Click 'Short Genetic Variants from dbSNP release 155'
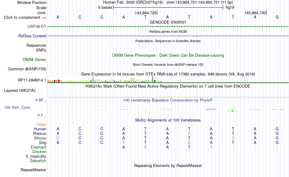Image resolution: width=289 pixels, height=177 pixels. (168, 65)
